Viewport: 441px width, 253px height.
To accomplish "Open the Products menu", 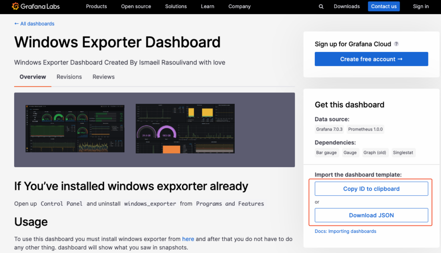I will click(x=96, y=6).
